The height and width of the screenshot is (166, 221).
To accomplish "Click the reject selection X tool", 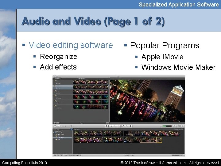I will click(x=119, y=126).
